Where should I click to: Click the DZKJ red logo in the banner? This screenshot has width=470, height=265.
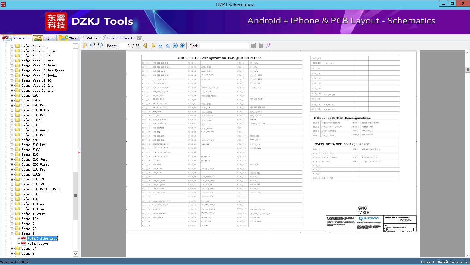56,22
